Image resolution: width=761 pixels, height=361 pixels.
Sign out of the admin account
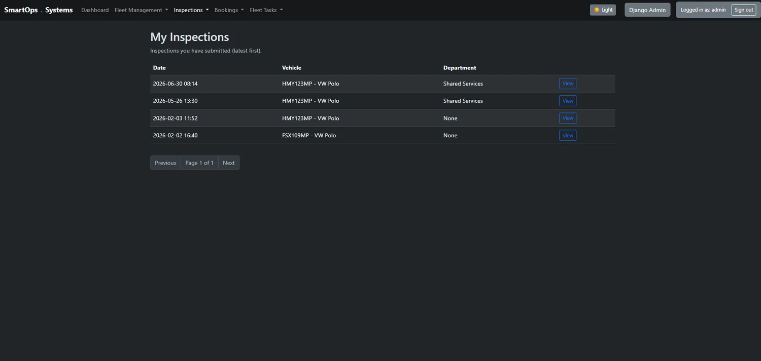[x=744, y=10]
